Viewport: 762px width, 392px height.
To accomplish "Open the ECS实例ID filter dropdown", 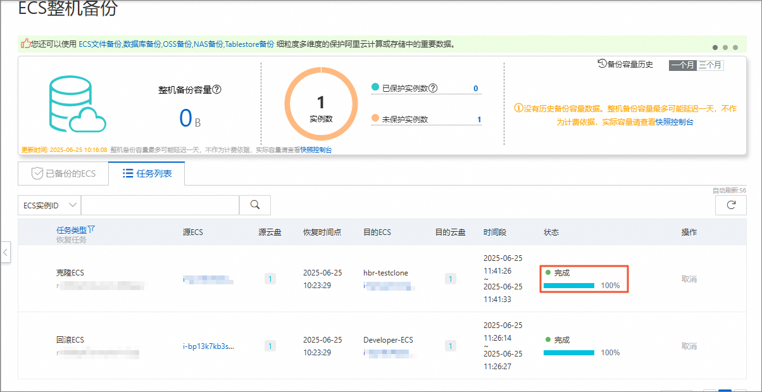I will coord(49,205).
